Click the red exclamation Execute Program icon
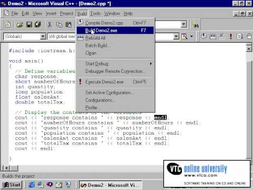The width and height of the screenshot is (253, 190). coord(231,36)
